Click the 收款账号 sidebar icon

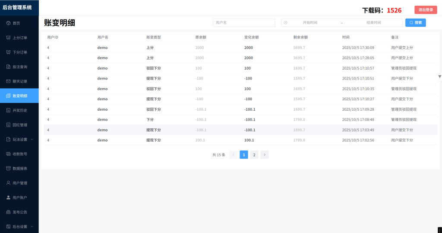click(x=8, y=154)
